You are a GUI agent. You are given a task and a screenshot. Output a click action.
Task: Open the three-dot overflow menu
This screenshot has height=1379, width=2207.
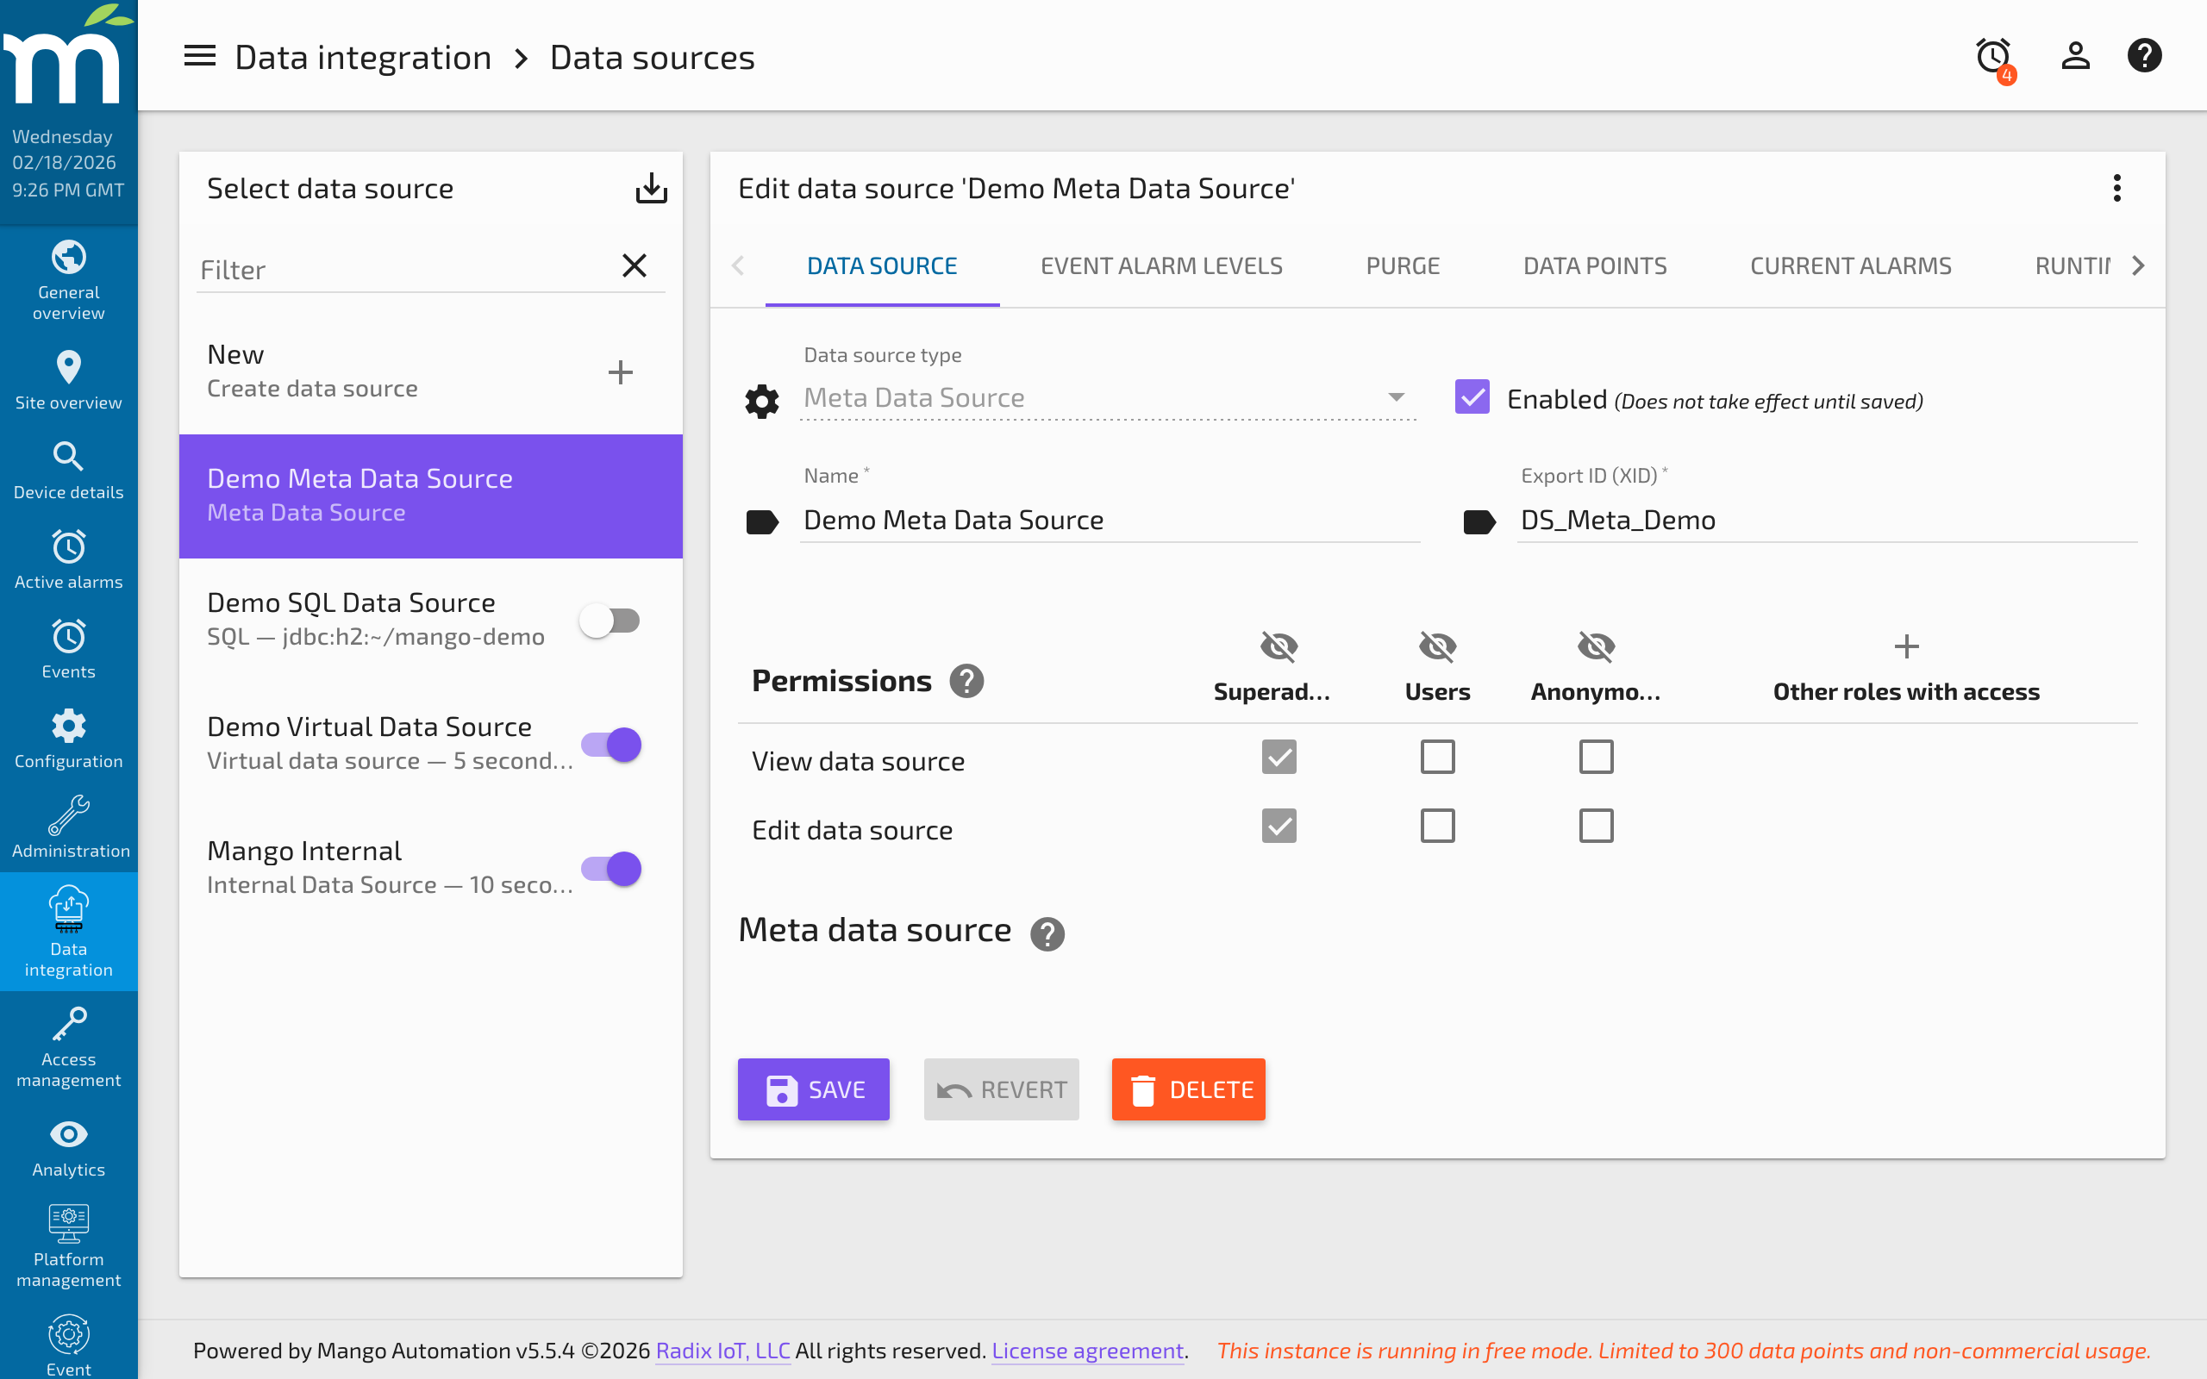pos(2117,189)
